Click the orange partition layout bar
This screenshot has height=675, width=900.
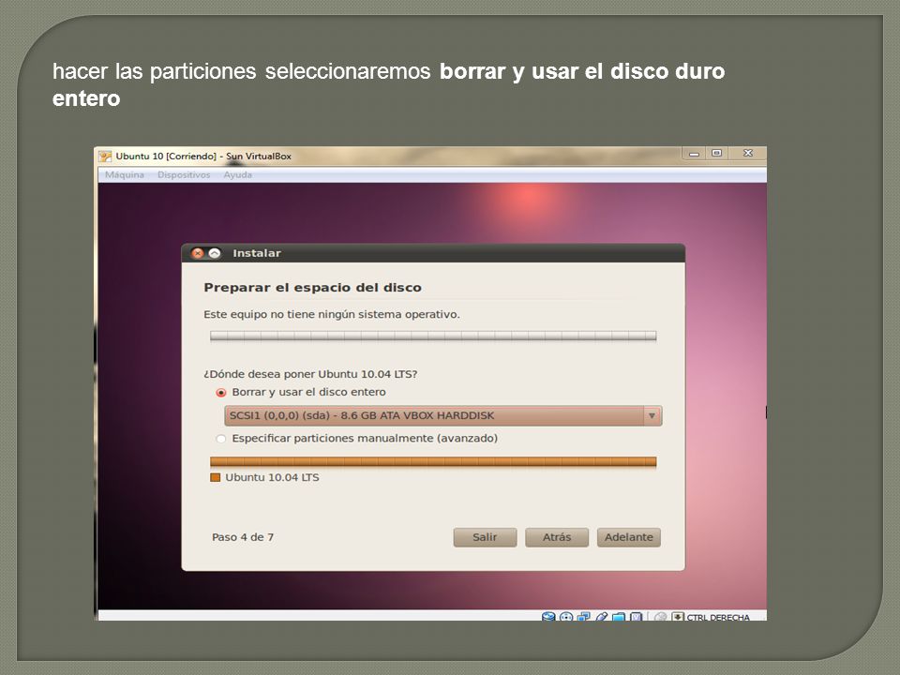tap(433, 462)
